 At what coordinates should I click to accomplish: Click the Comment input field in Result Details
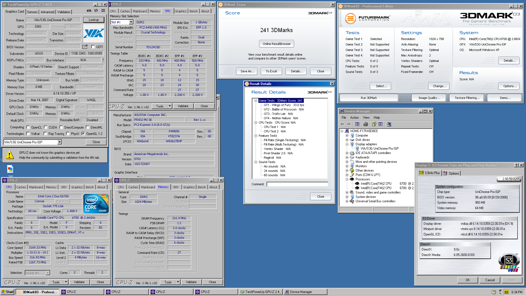[297, 184]
